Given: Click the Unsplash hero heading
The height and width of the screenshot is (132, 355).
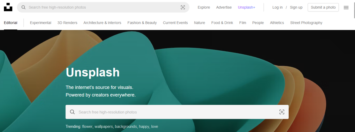Looking at the screenshot, I should coord(93,72).
